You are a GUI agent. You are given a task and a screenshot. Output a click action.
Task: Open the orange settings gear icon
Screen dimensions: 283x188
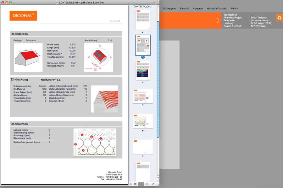click(279, 18)
